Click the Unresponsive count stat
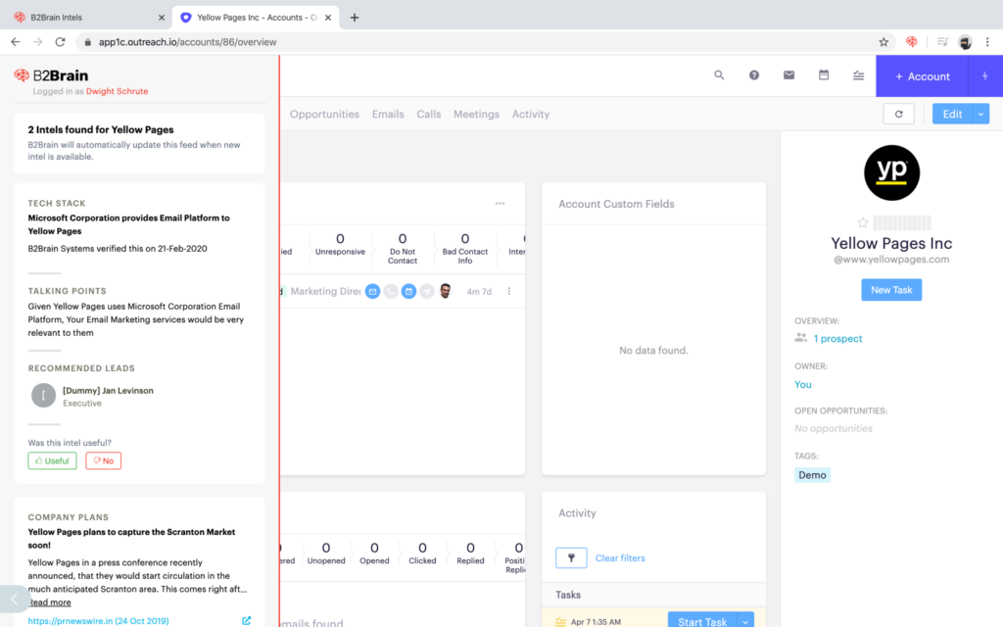The image size is (1003, 627). click(340, 244)
